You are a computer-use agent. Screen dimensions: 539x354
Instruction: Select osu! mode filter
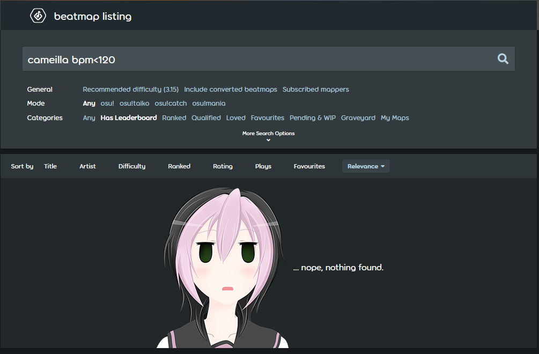107,104
